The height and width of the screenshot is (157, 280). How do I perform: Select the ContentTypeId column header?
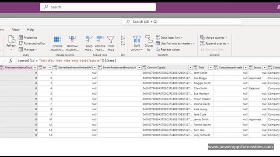pyautogui.click(x=168, y=68)
